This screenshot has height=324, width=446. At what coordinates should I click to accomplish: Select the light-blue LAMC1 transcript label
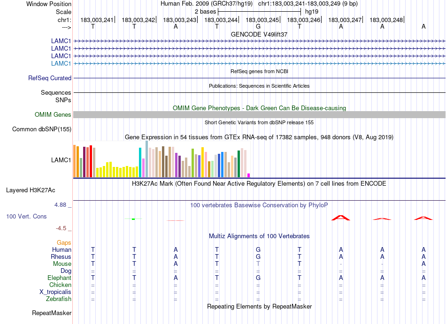click(x=61, y=63)
